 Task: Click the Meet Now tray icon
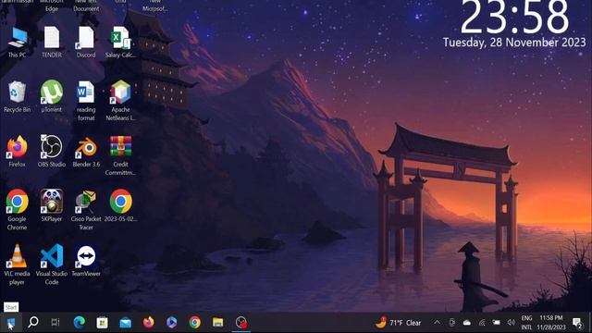452,323
